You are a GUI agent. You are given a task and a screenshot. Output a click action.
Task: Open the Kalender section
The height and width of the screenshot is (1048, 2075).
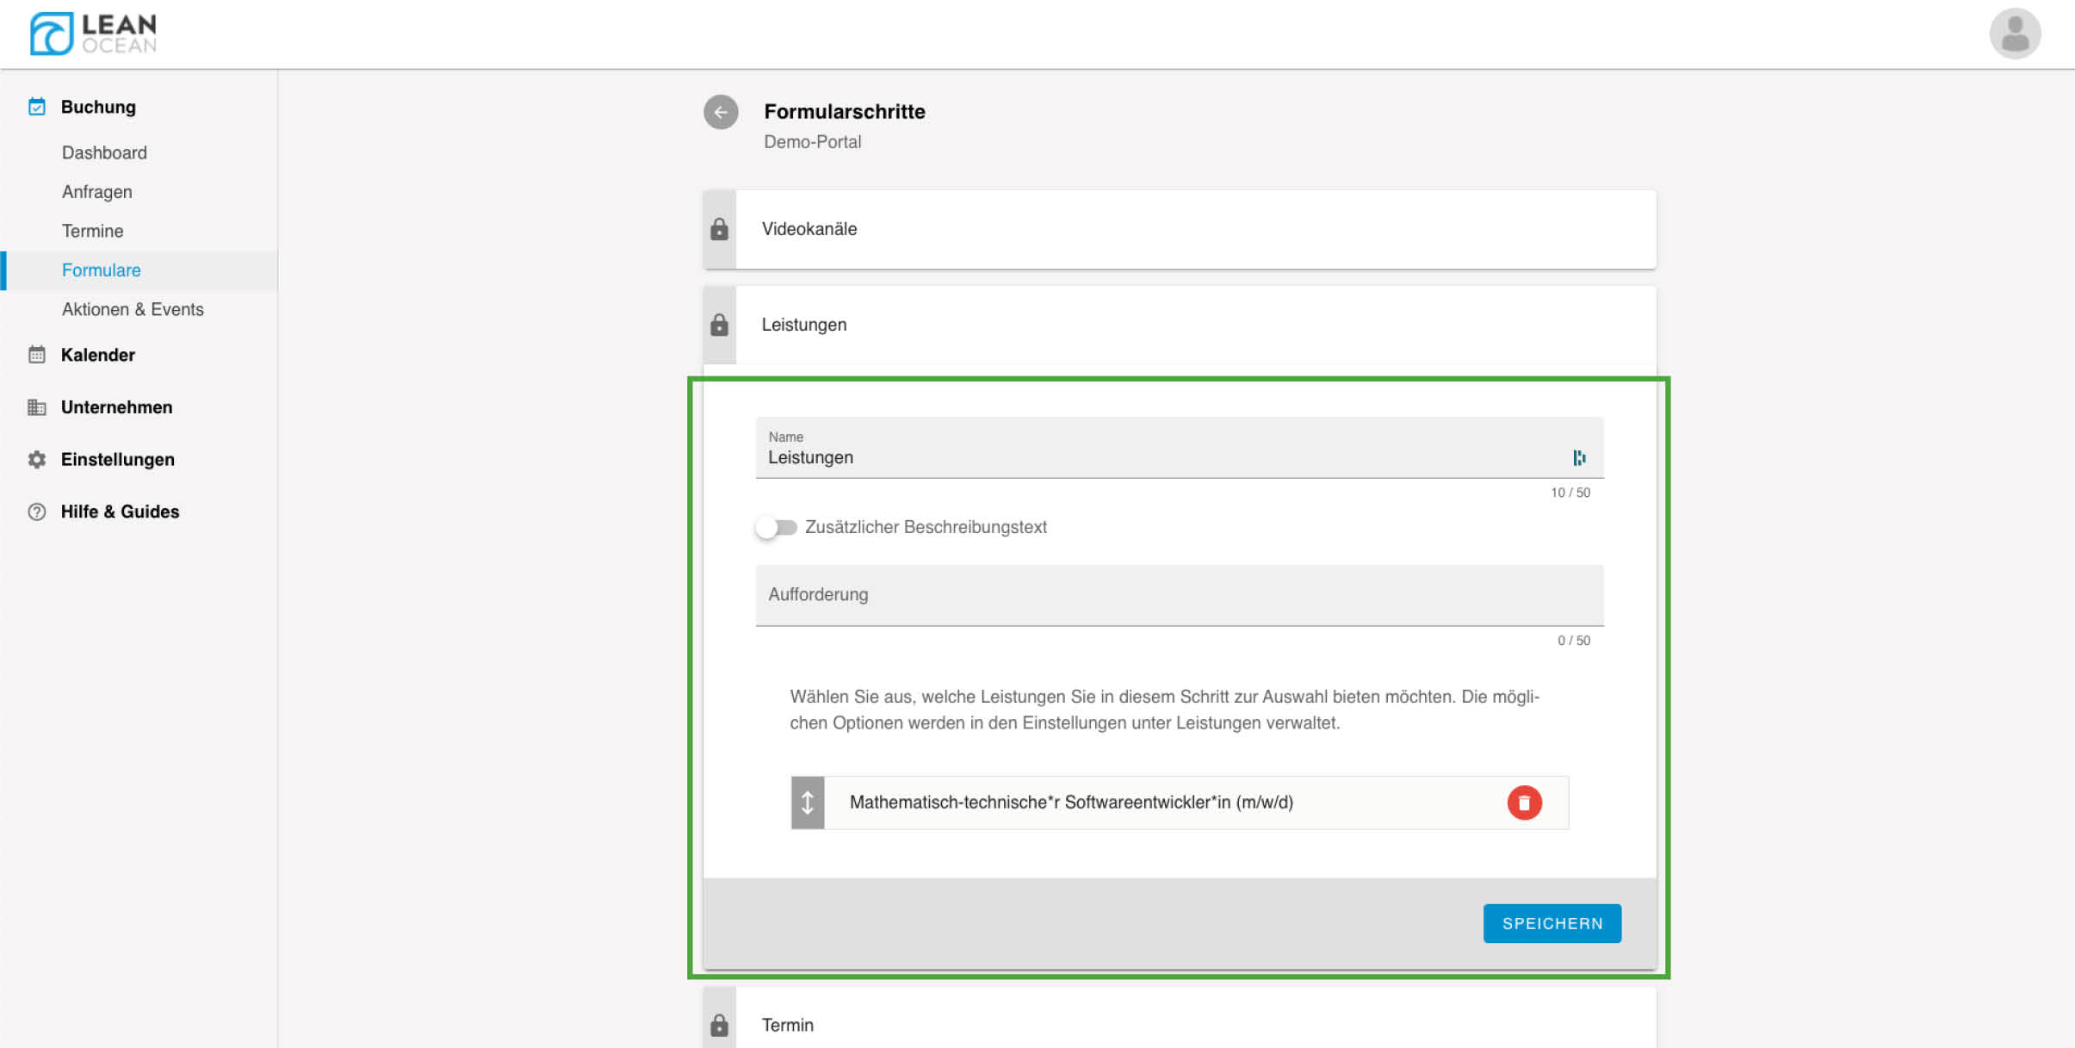(97, 355)
